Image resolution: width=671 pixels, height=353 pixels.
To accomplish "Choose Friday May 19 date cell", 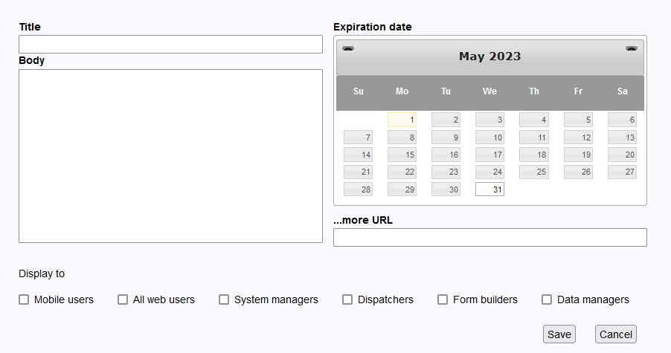I will tap(578, 155).
